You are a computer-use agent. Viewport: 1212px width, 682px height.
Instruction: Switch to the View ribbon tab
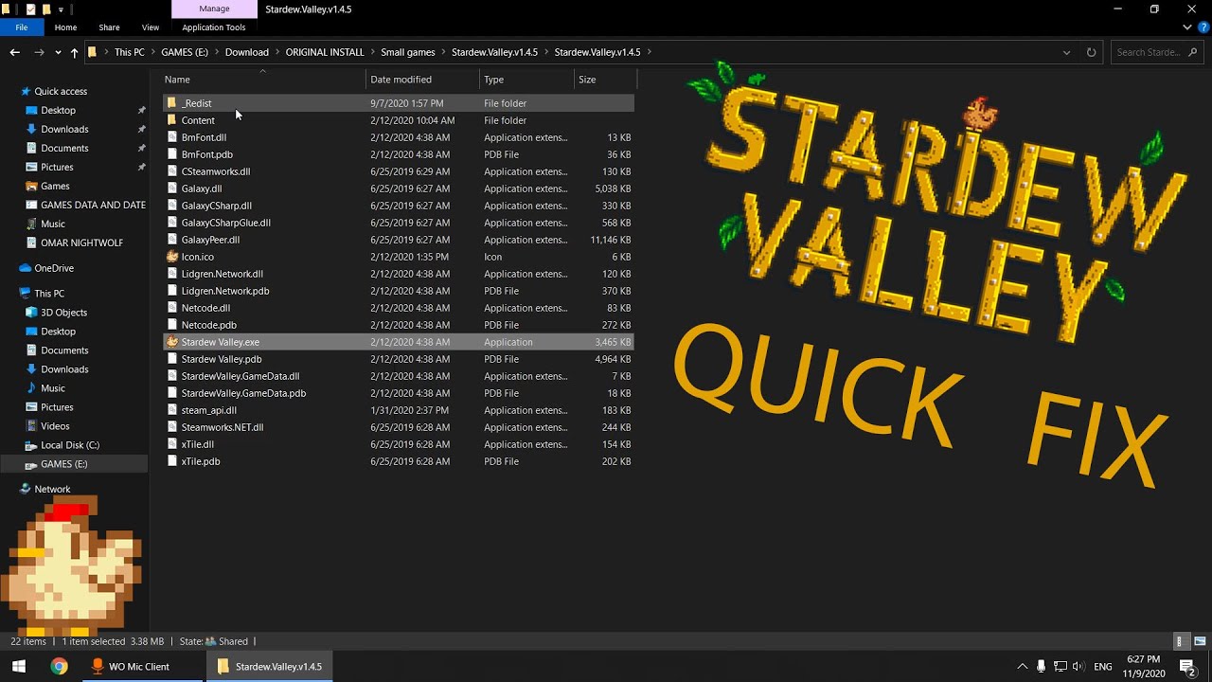[151, 27]
